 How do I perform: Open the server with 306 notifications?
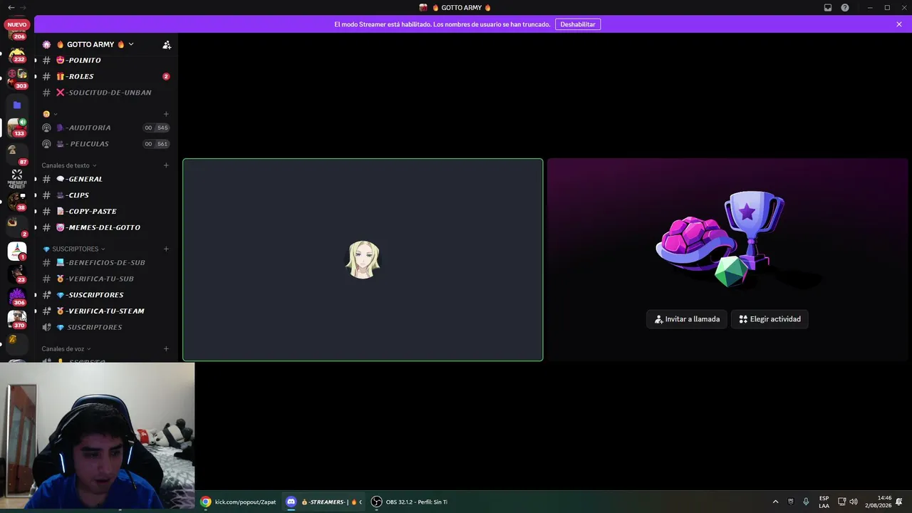17,296
